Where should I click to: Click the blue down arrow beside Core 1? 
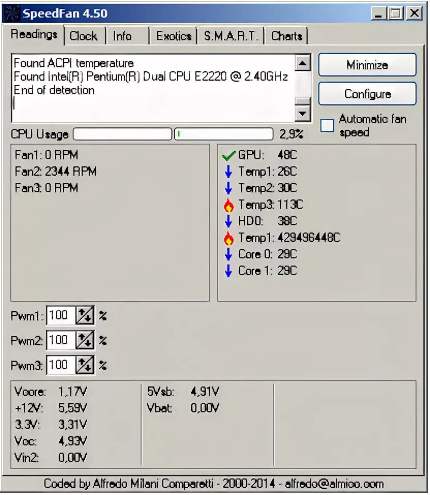click(228, 271)
